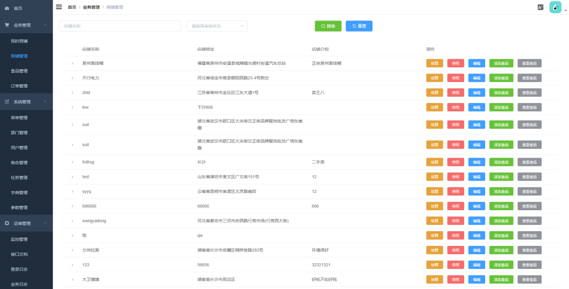Open the user avatar menu

tap(555, 7)
